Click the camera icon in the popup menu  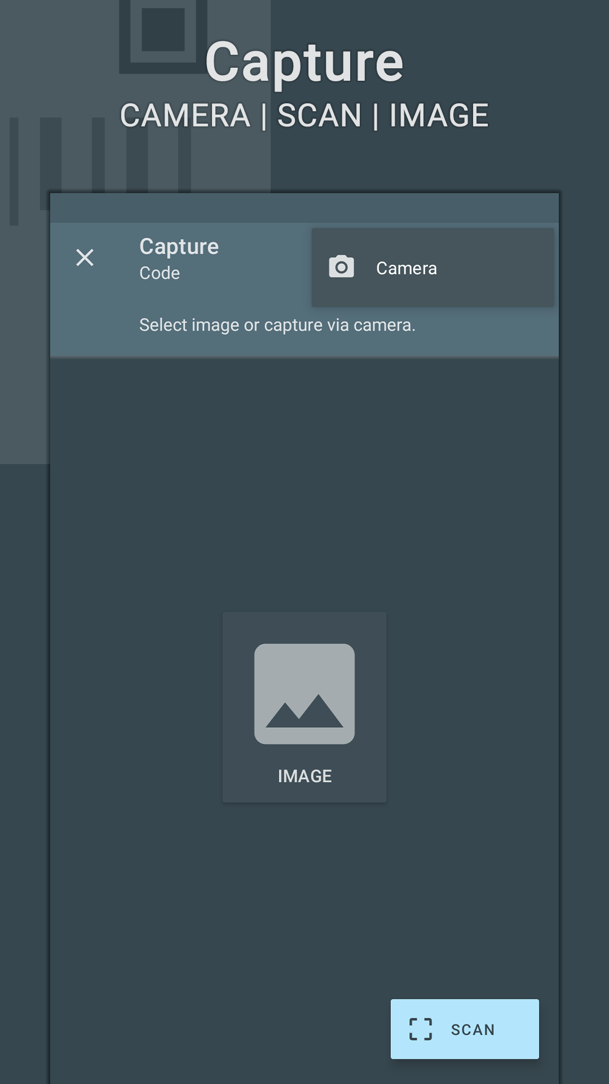coord(342,267)
